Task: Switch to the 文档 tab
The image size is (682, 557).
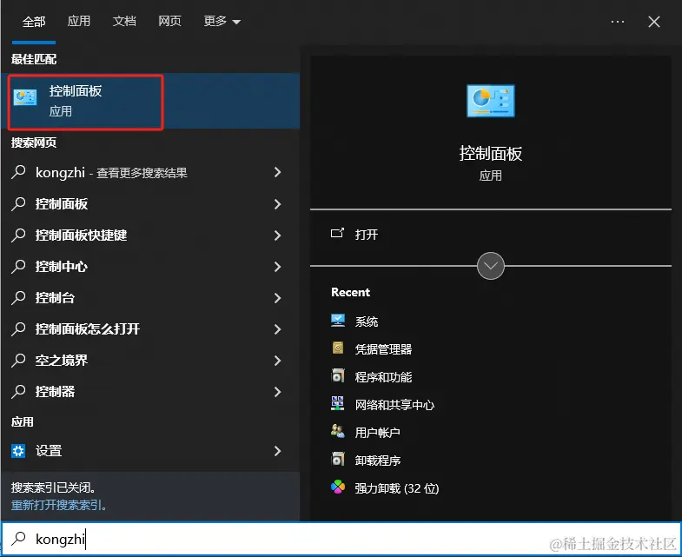Action: 124,21
